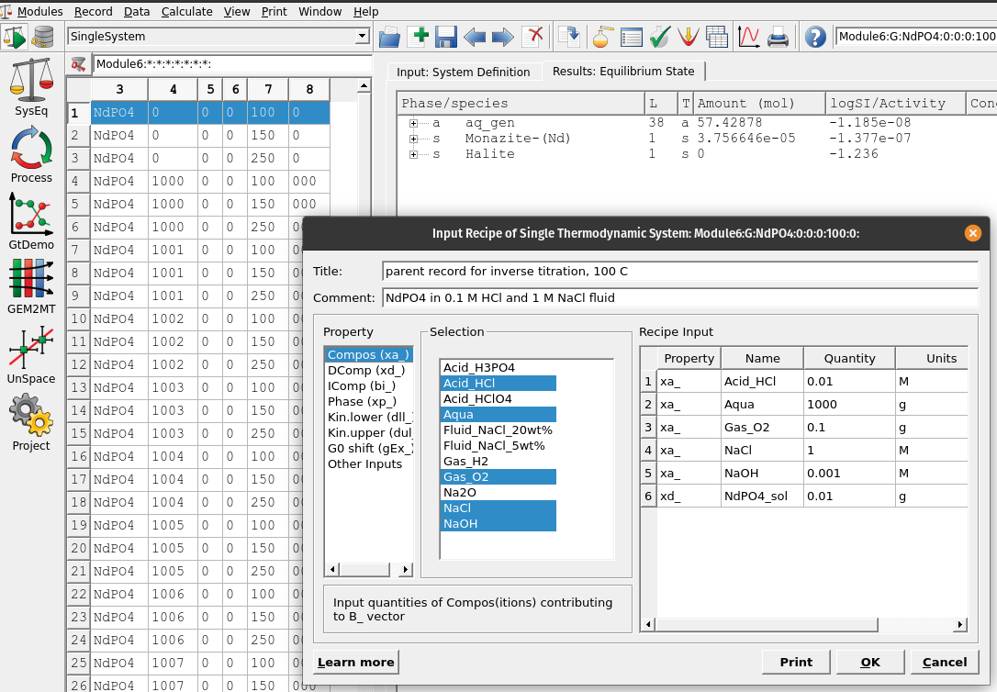Click the database mode icon with key
This screenshot has width=997, height=692.
tap(43, 37)
